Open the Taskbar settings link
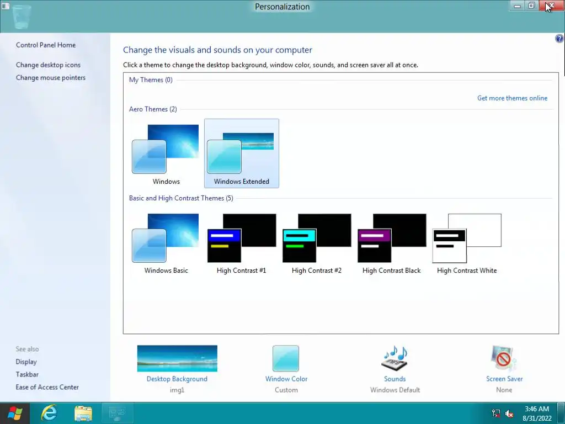This screenshot has height=424, width=565. [27, 374]
